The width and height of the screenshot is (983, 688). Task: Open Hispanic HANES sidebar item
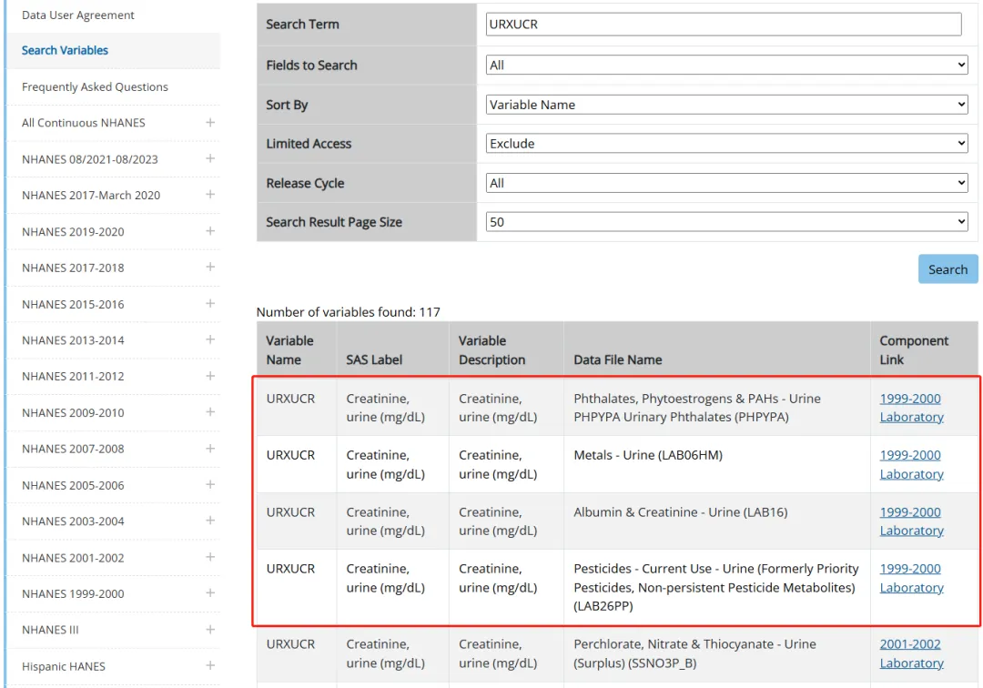[x=64, y=666]
